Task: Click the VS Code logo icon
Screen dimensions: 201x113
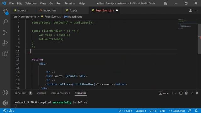Action: click(x=4, y=3)
